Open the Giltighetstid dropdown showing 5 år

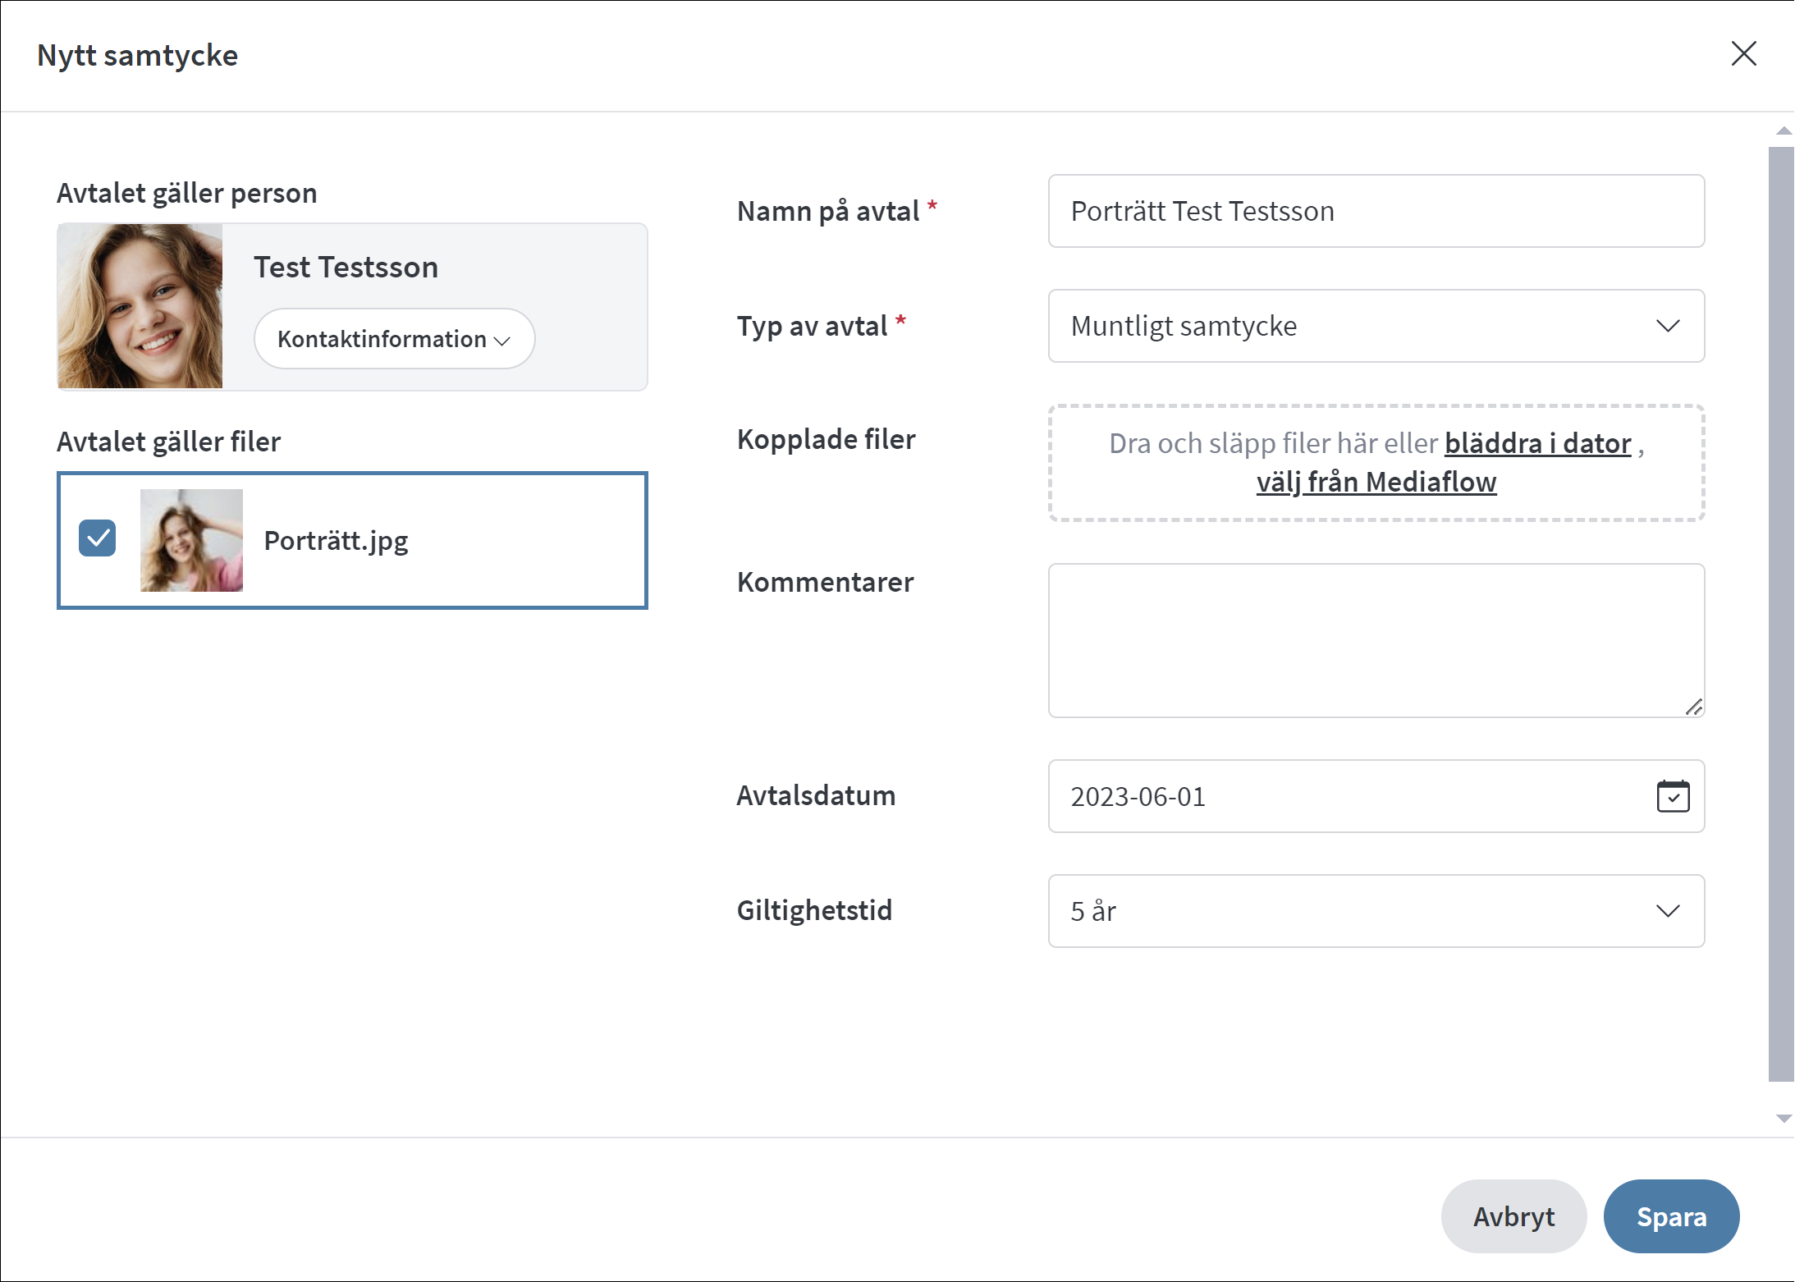tap(1376, 911)
